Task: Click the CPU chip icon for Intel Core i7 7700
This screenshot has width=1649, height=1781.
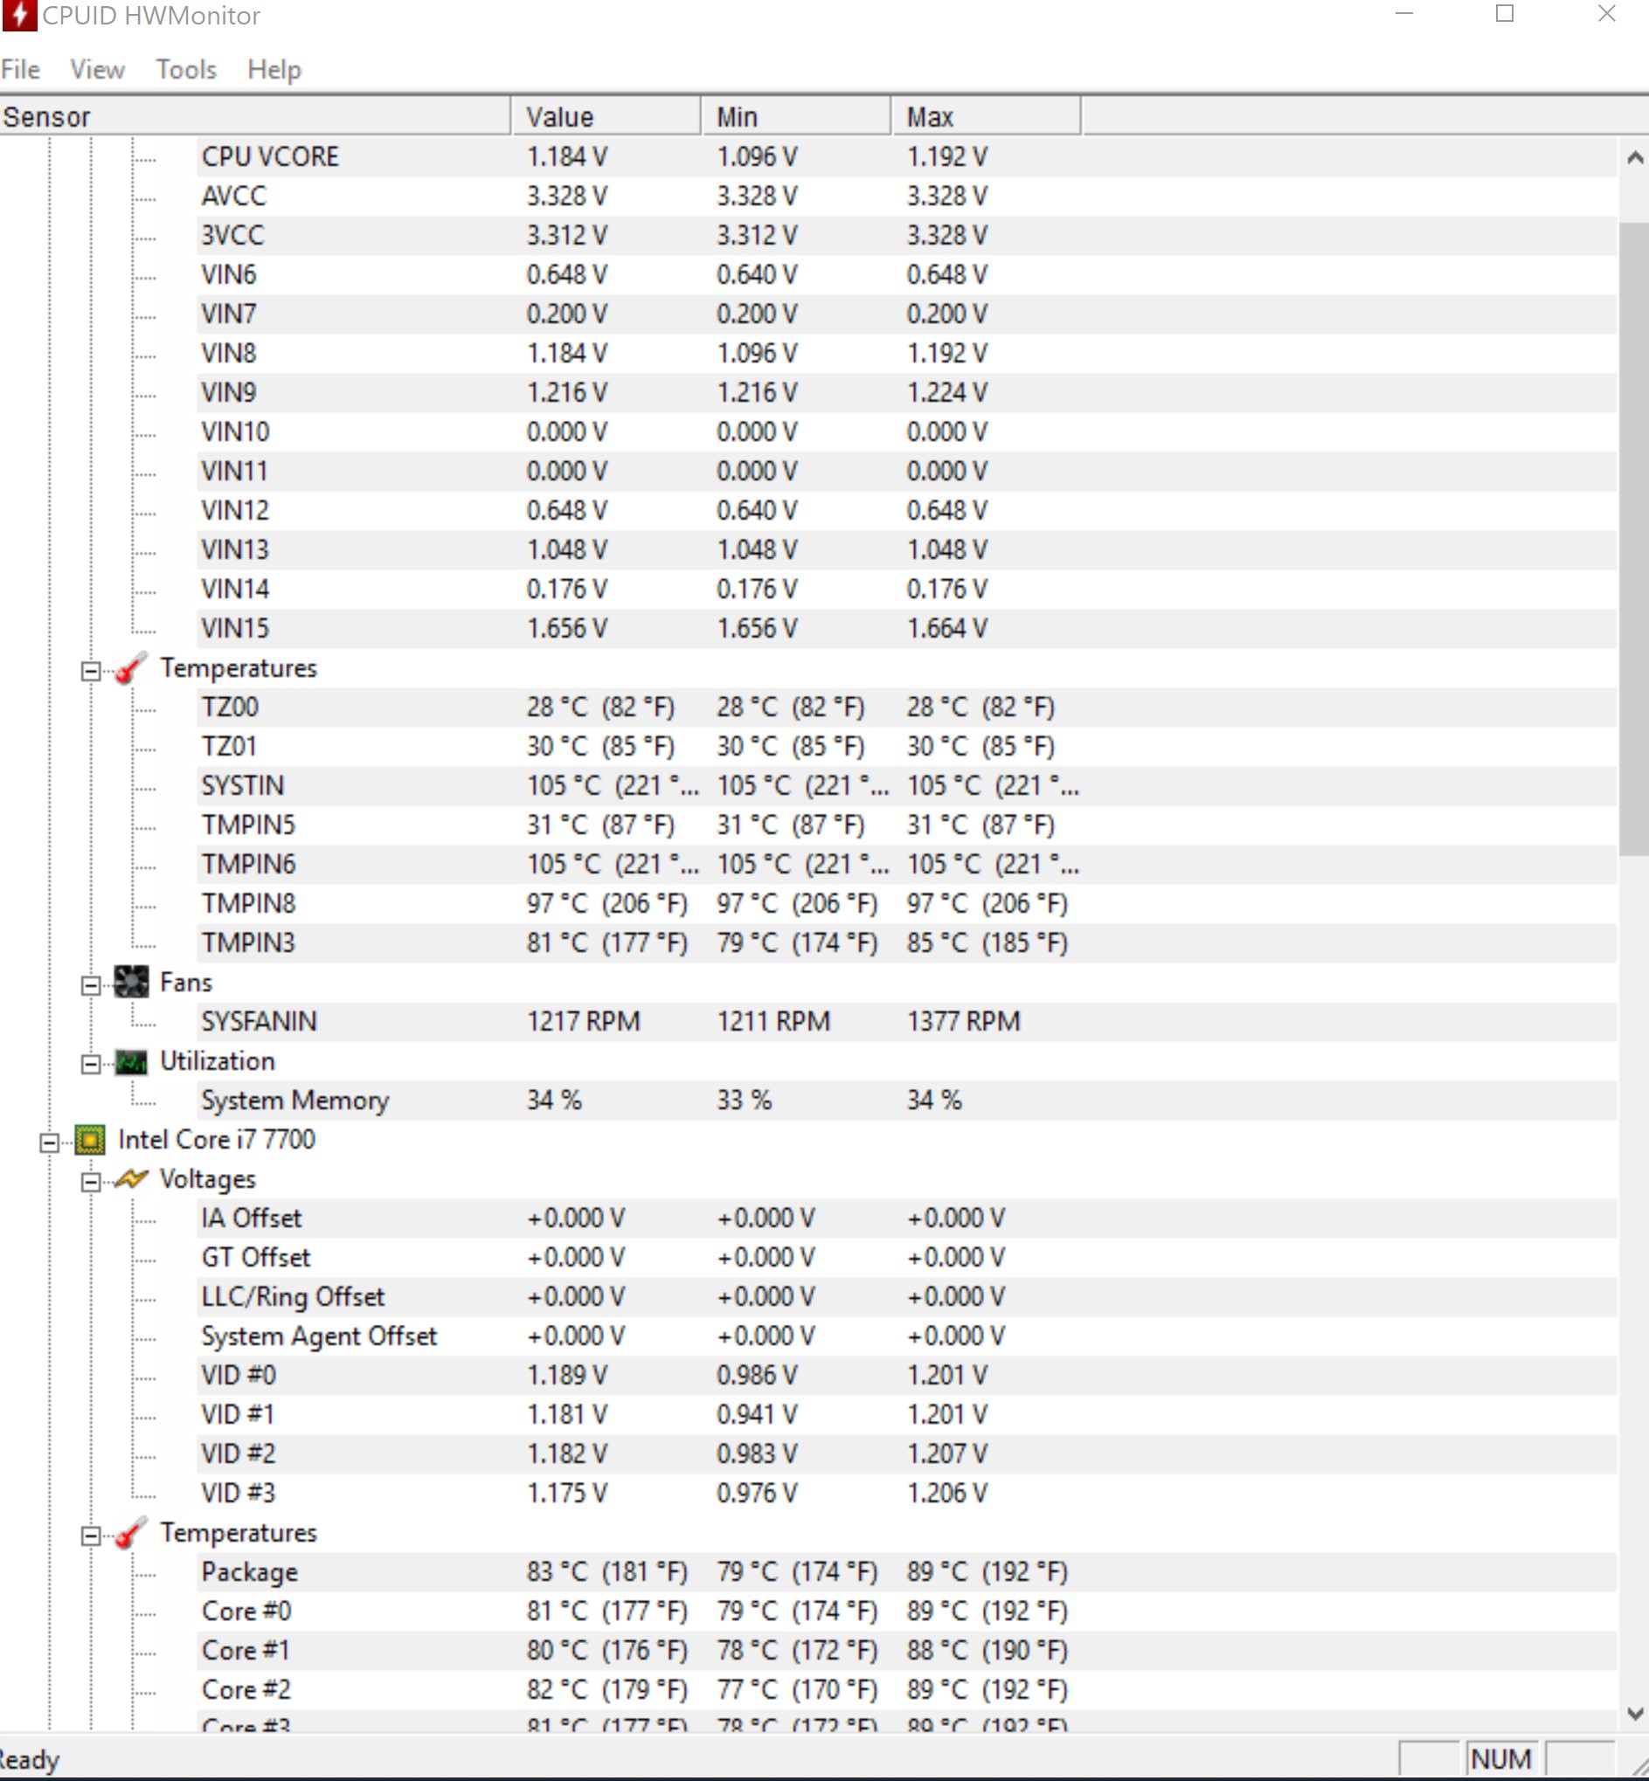Action: 90,1140
